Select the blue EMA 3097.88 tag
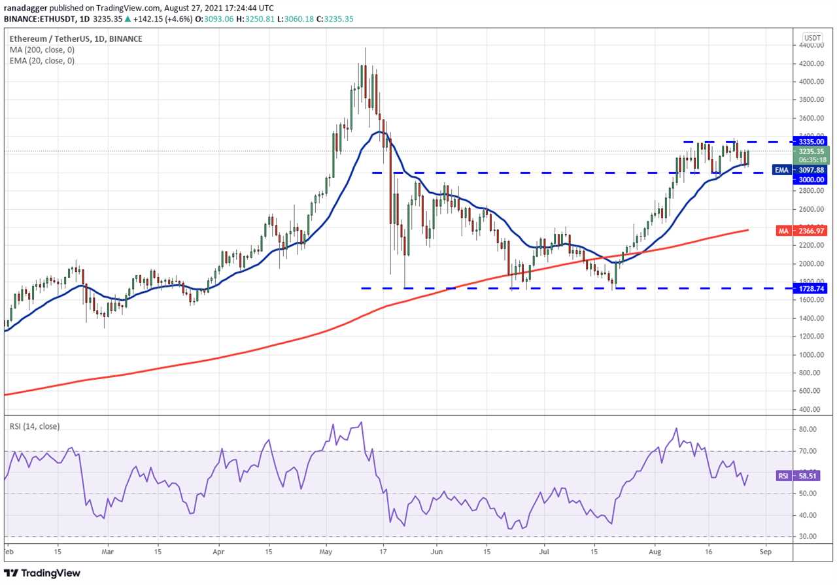The width and height of the screenshot is (837, 585). pyautogui.click(x=800, y=170)
